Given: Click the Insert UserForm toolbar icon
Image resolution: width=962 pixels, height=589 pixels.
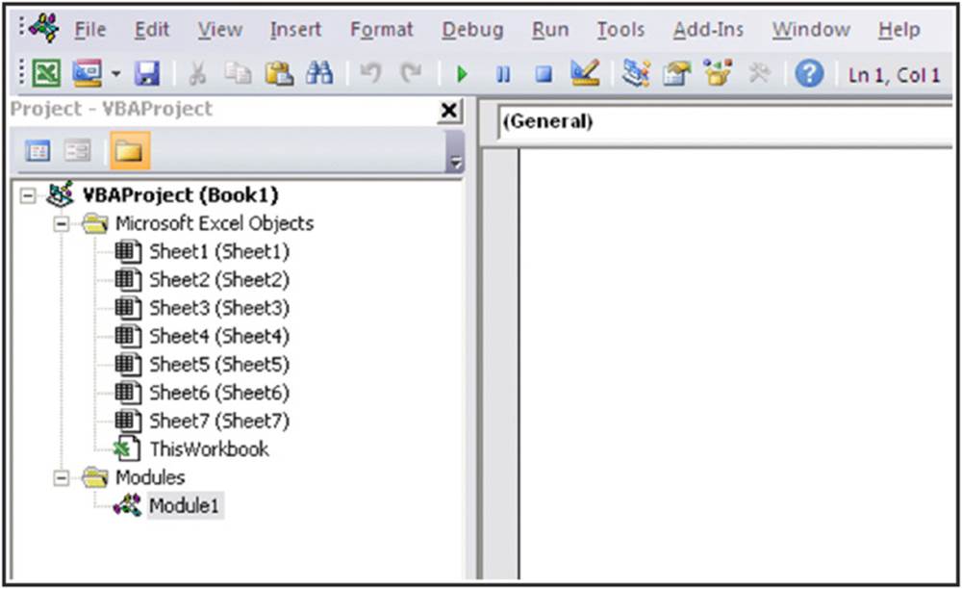Looking at the screenshot, I should click(x=87, y=74).
